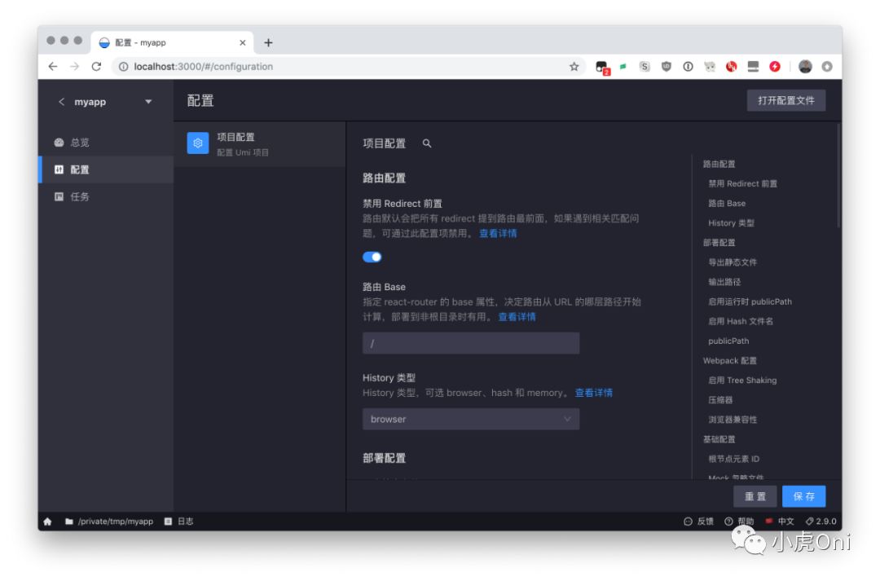Open 日志 log panel
Image resolution: width=880 pixels, height=581 pixels.
click(x=179, y=522)
